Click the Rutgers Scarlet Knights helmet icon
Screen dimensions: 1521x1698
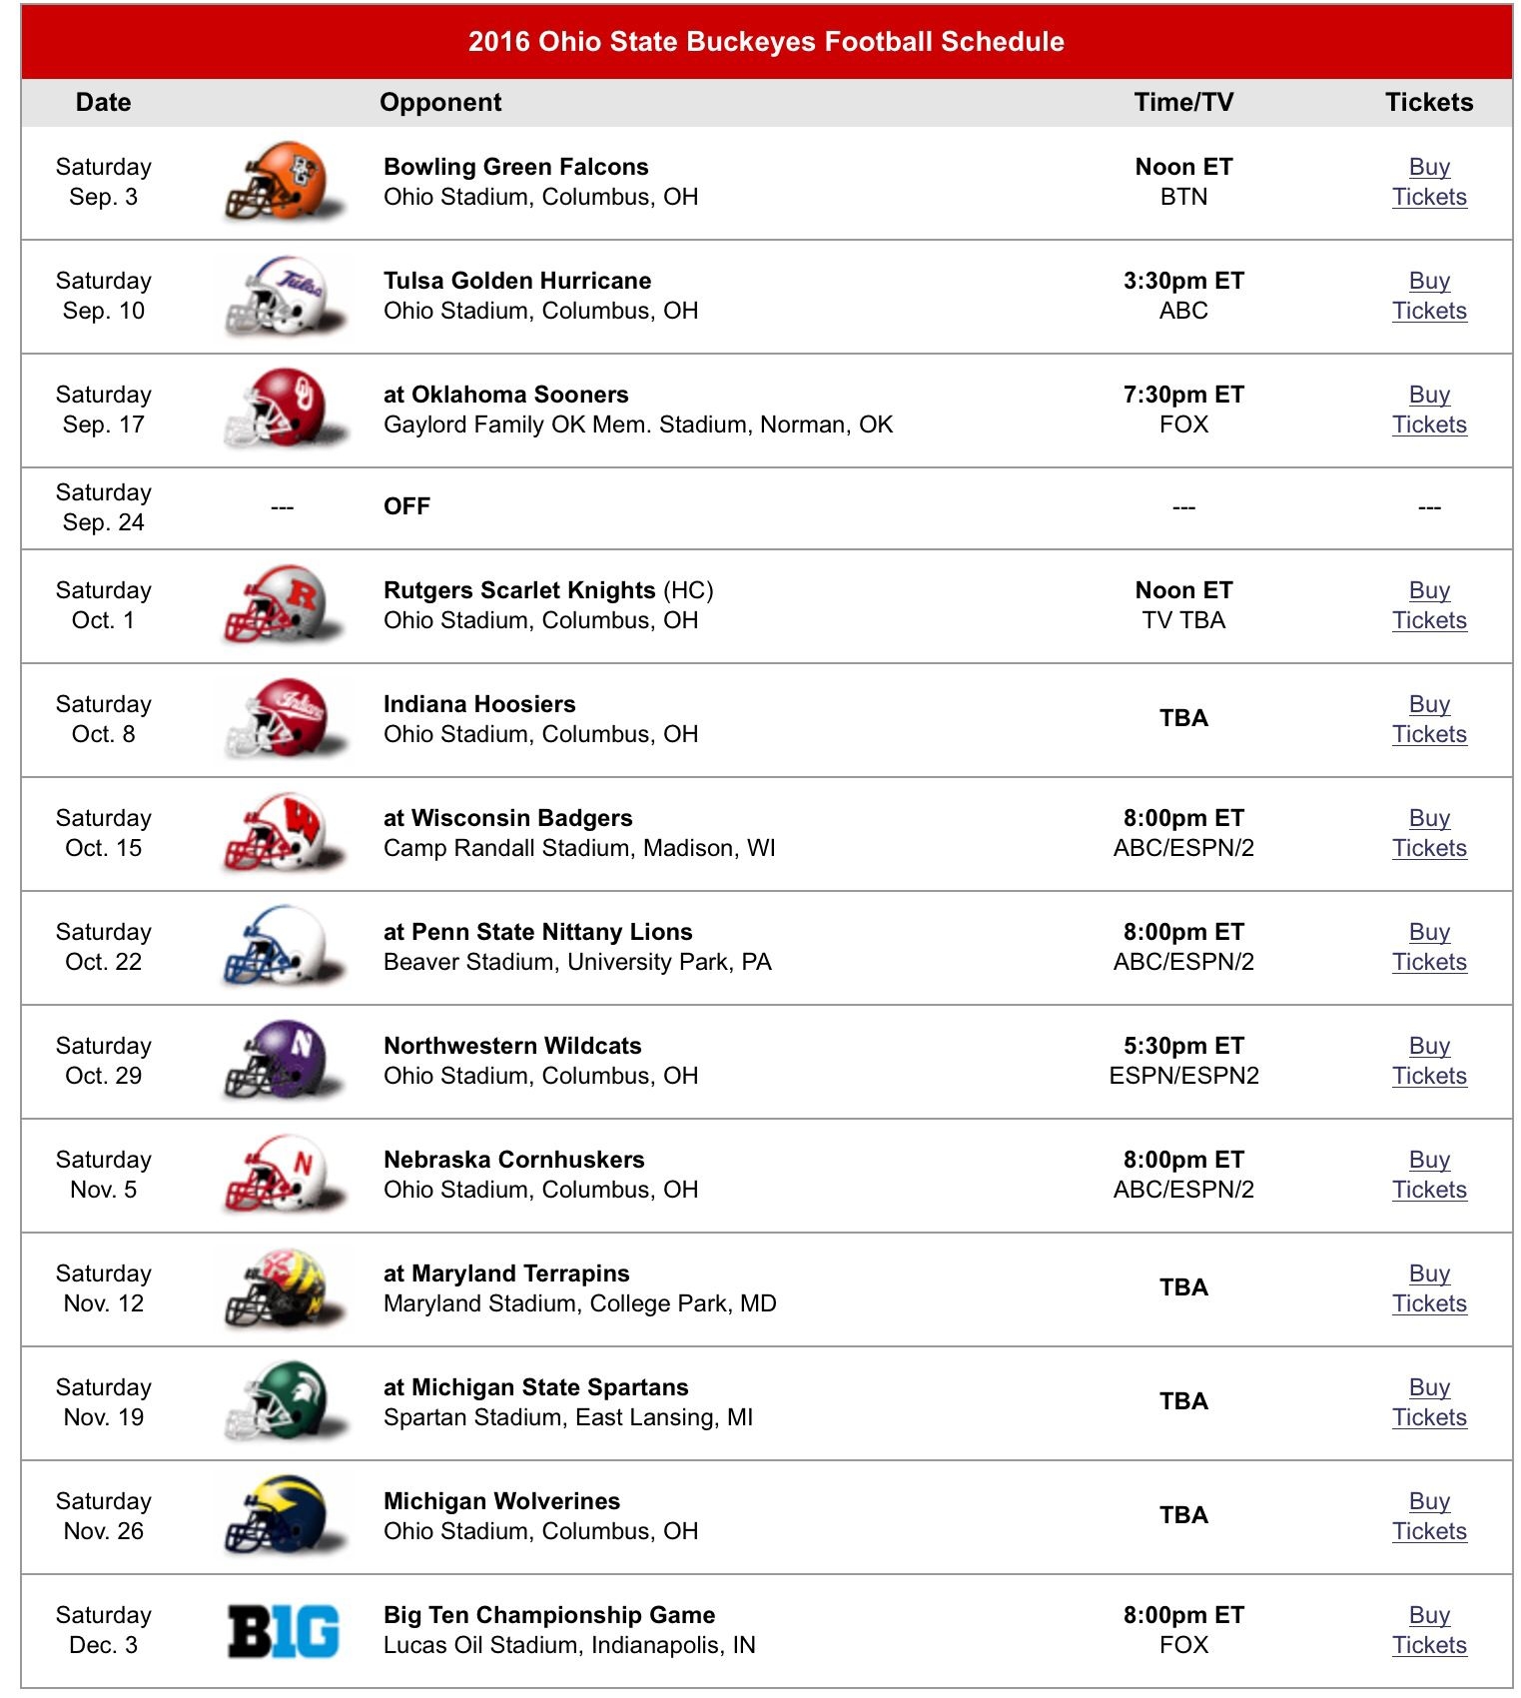pyautogui.click(x=284, y=605)
